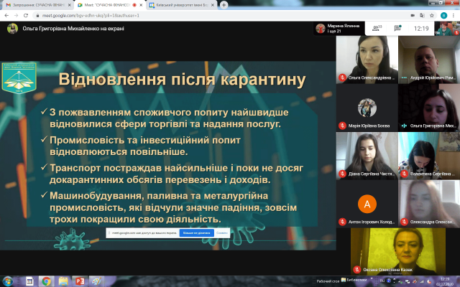The height and width of the screenshot is (287, 460).
Task: Open the new browser tab button
Action: [225, 4]
